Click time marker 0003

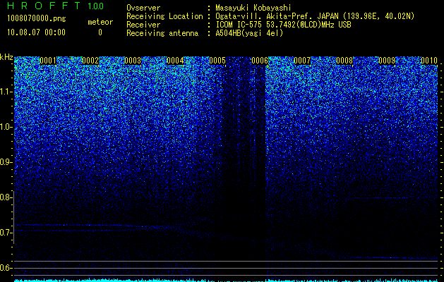click(x=133, y=61)
